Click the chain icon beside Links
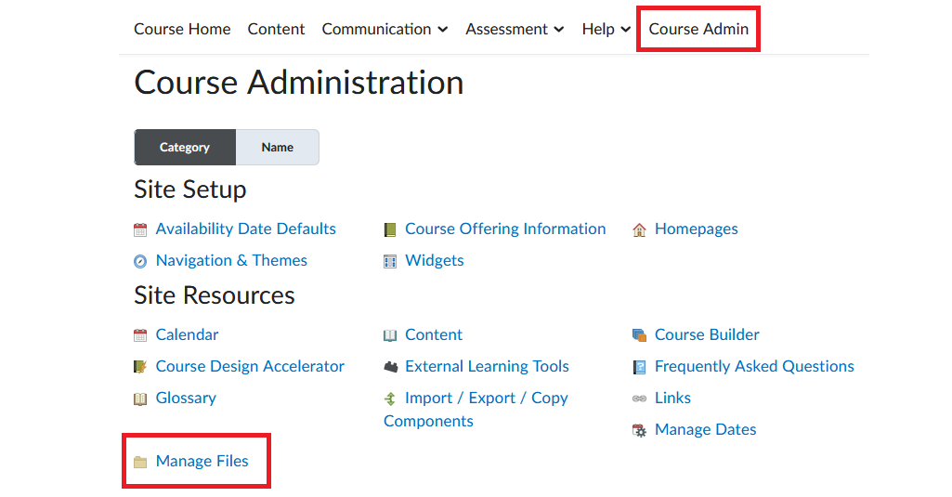Image resolution: width=952 pixels, height=497 pixels. coord(639,399)
